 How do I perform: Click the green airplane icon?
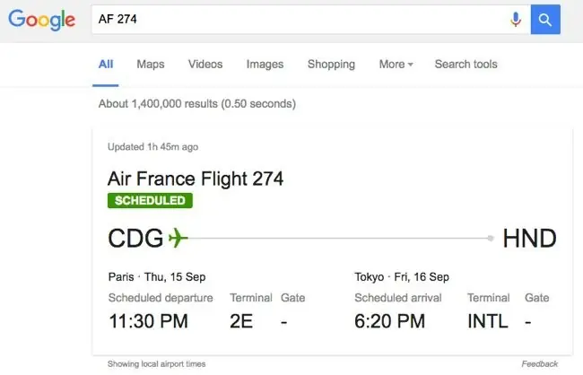178,238
